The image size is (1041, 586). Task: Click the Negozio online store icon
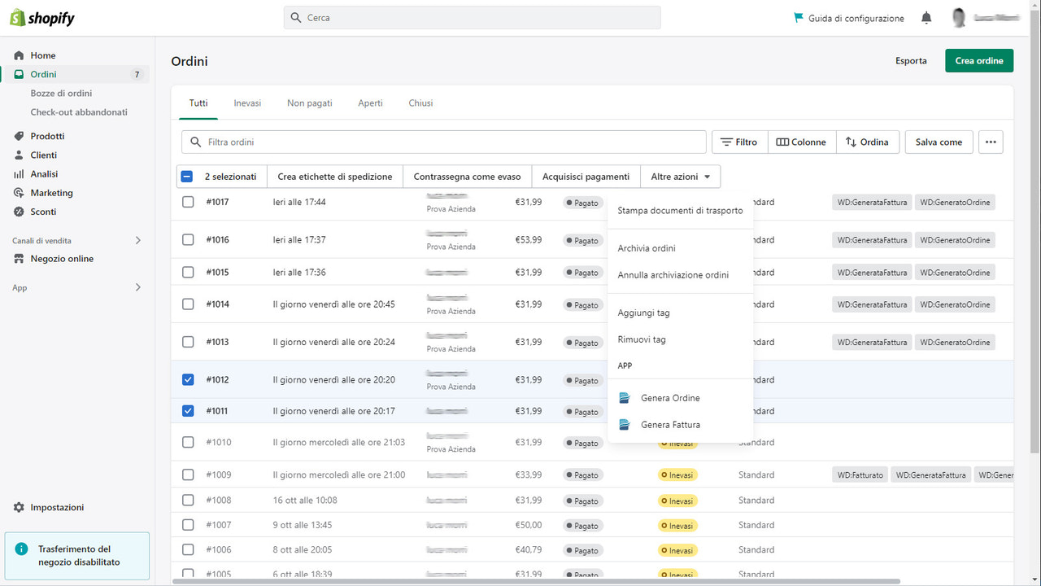(x=19, y=259)
